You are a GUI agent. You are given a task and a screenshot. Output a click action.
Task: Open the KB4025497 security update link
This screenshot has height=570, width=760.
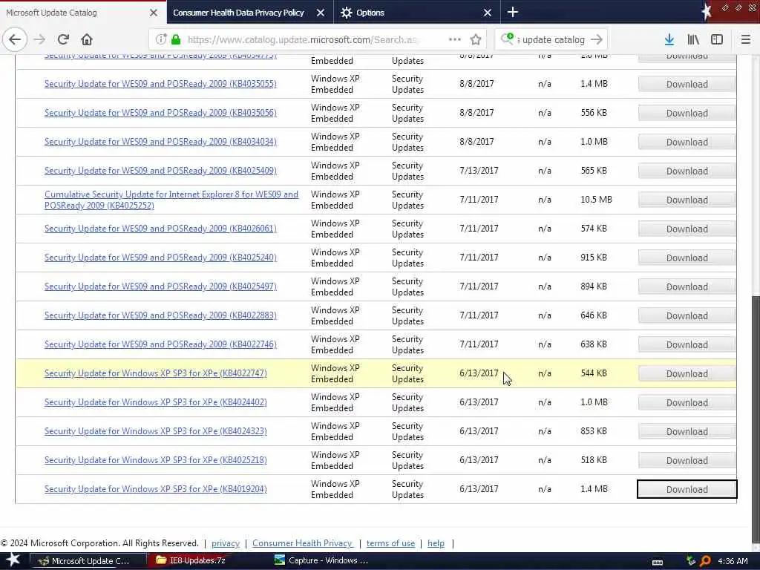pos(160,286)
